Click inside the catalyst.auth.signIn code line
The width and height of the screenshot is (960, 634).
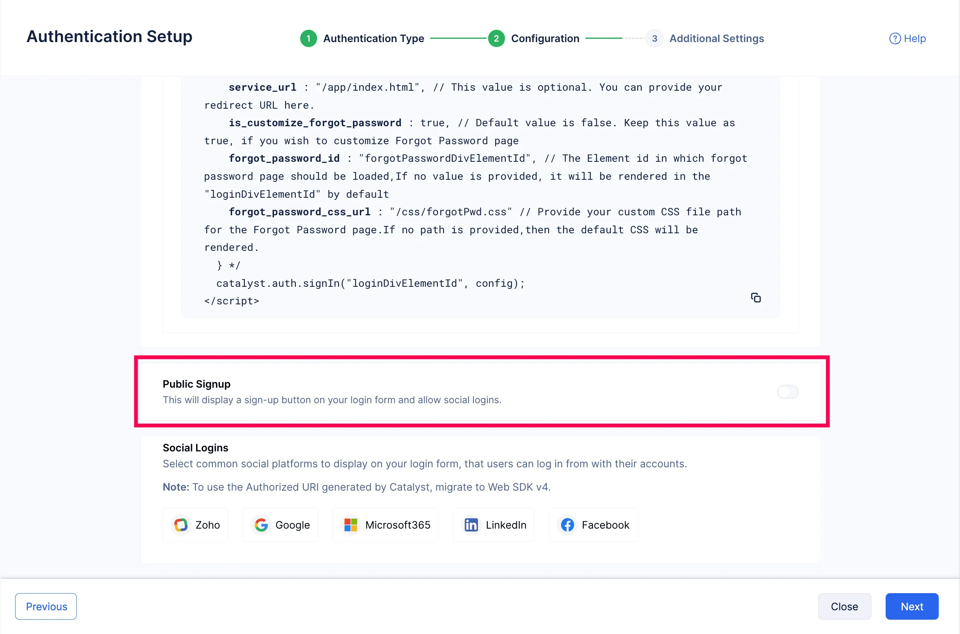point(370,283)
